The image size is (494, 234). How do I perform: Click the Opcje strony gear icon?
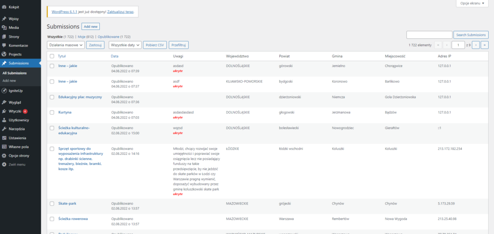[4, 155]
